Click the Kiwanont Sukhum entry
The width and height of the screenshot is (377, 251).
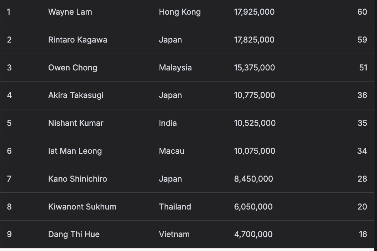pyautogui.click(x=82, y=207)
